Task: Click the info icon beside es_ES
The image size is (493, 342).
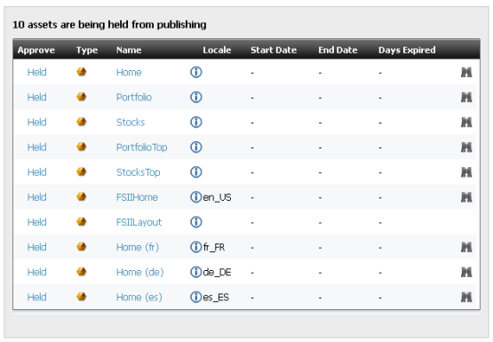Action: [x=196, y=297]
